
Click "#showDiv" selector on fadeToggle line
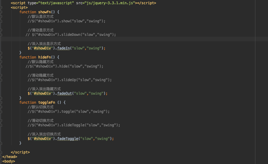[x=42, y=139]
